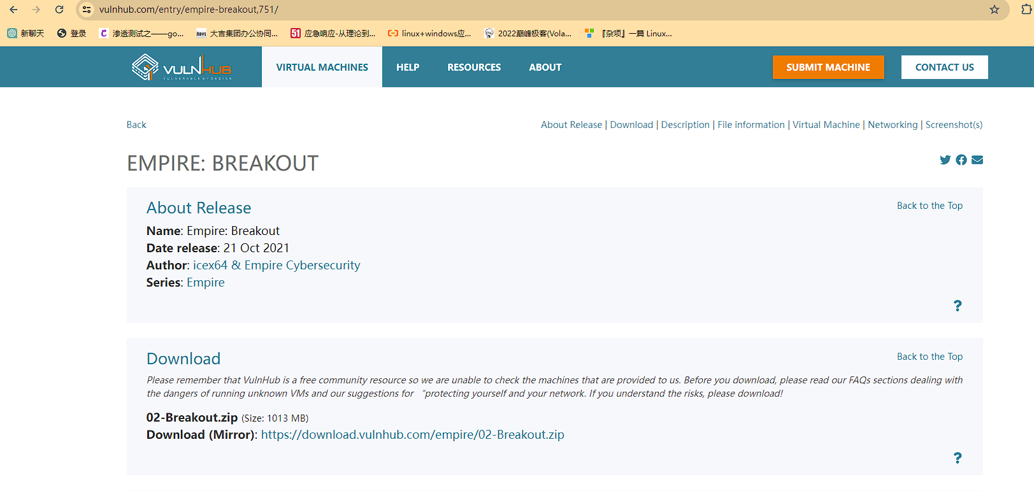
Task: Click the Size: 1013 MB text
Action: [x=275, y=418]
